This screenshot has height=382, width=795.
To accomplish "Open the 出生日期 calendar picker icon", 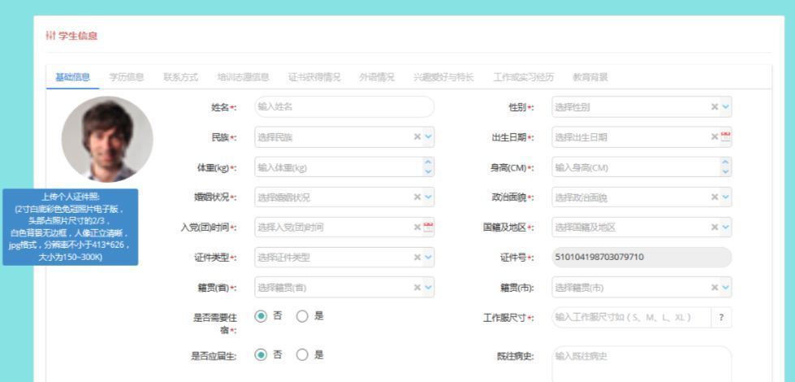I will pos(726,137).
